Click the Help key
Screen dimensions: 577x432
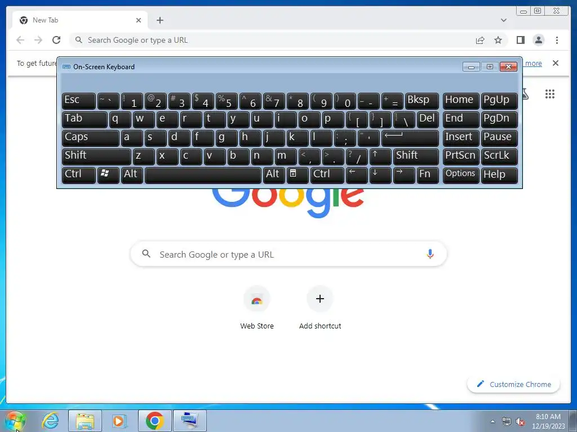499,175
